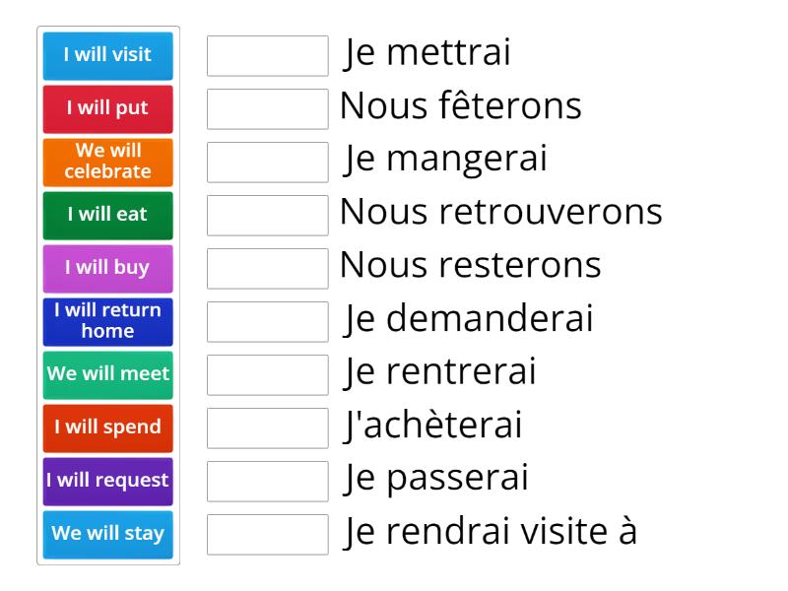Pick the 'I will request' tile
The image size is (788, 591).
(x=107, y=481)
